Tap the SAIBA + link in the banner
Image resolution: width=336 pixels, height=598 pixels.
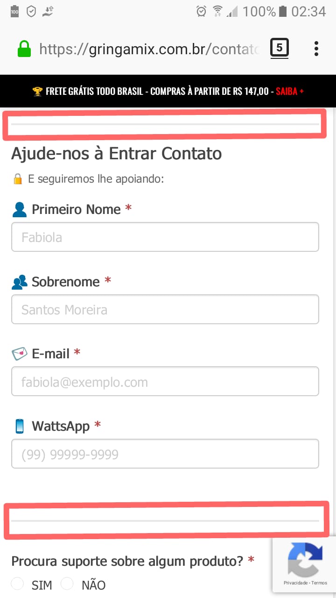click(290, 91)
